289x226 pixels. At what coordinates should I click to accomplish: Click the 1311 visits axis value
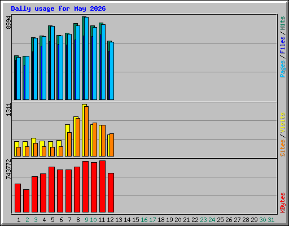[x=8, y=110]
